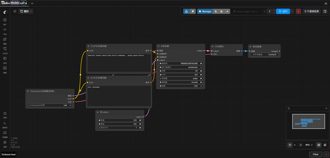
Task: Expand the 图形 dropdown
Action: (26, 11)
